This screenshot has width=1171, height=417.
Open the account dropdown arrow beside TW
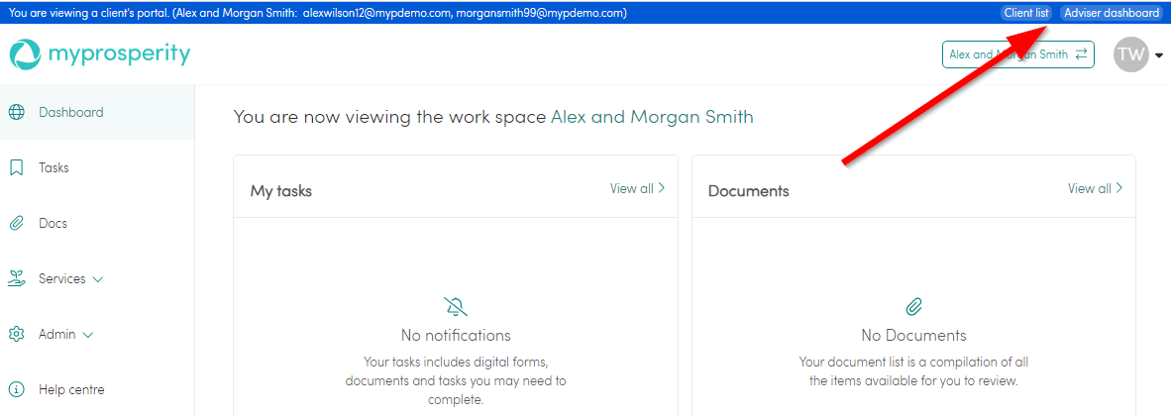click(1159, 55)
